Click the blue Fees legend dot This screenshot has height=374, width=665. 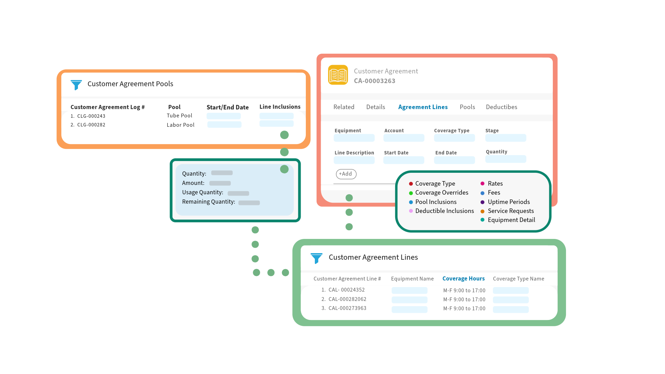[x=482, y=193]
